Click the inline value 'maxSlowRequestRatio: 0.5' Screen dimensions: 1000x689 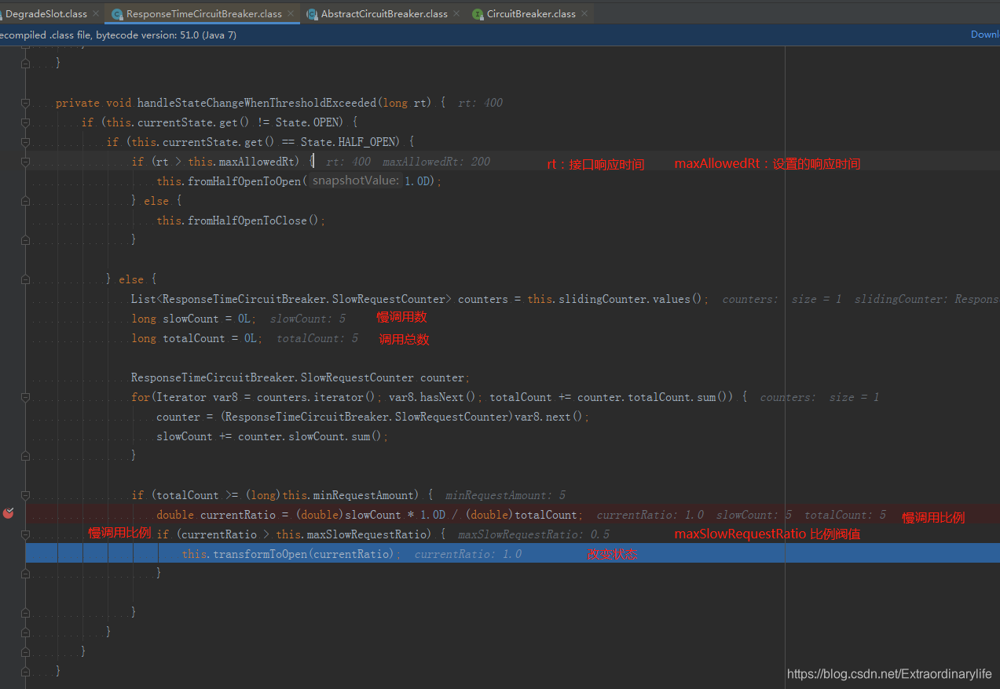(x=533, y=534)
